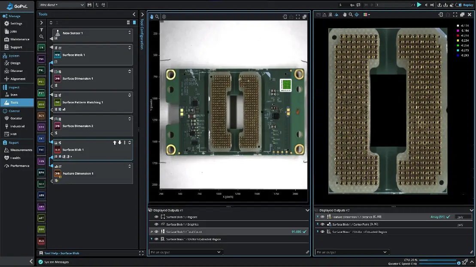Select the Pan (hand) tool in left viewer
This screenshot has width=476, height=267.
click(x=152, y=16)
